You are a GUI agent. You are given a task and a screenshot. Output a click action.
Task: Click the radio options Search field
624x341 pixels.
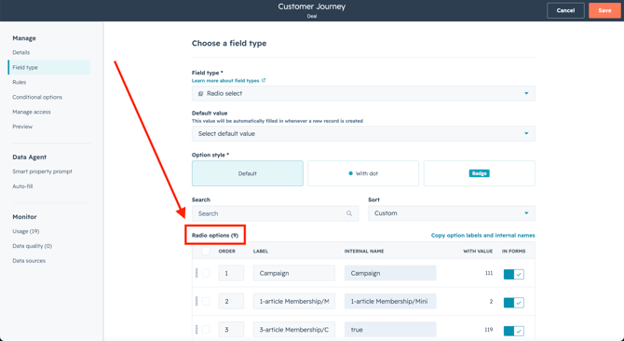coord(275,213)
